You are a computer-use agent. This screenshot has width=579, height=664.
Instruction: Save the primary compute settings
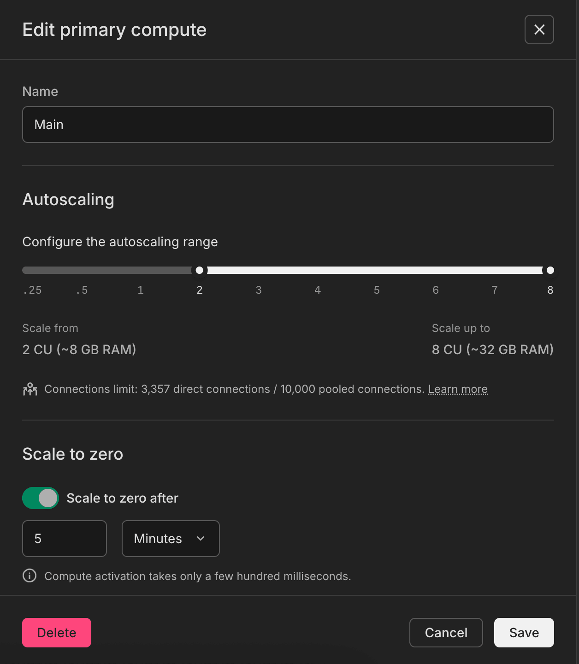[524, 633]
